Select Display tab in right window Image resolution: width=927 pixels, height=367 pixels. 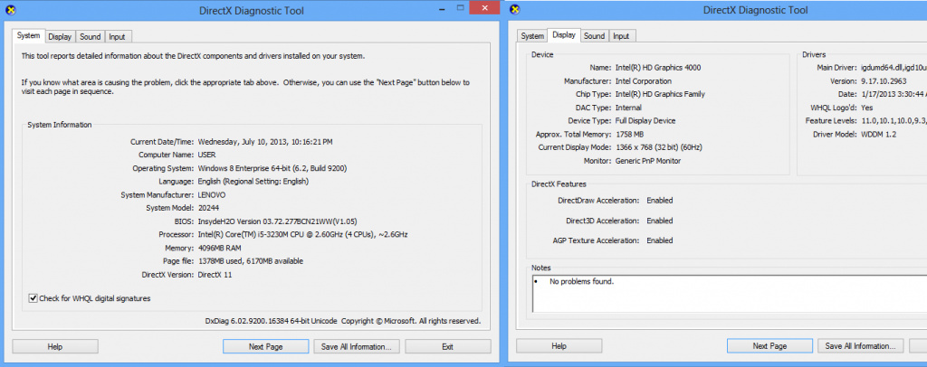click(x=563, y=35)
